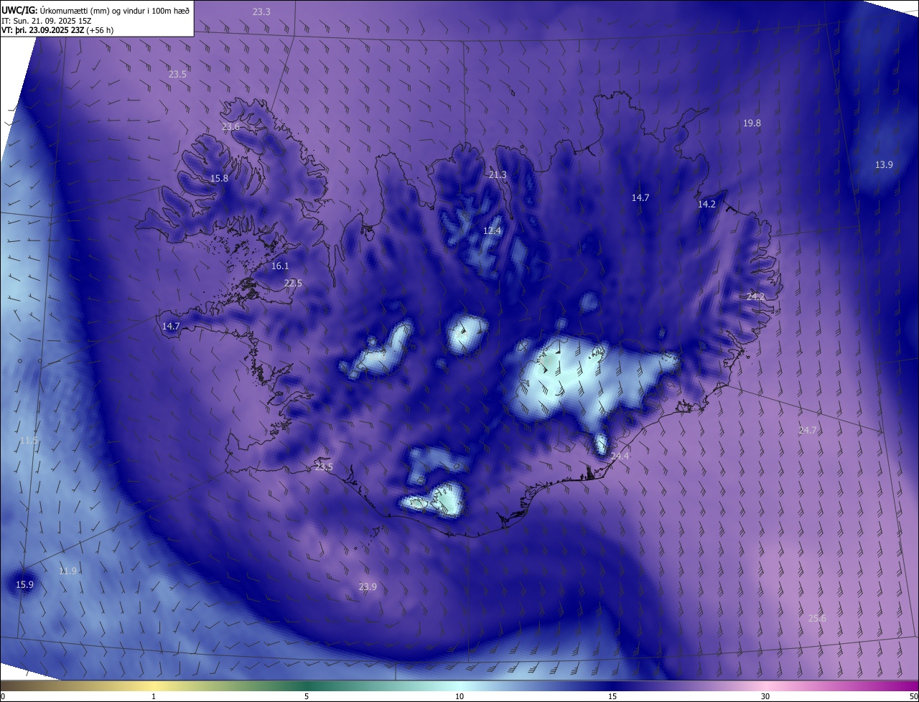Click the 14.2 value label on the map
919x702 pixels.
tap(707, 205)
